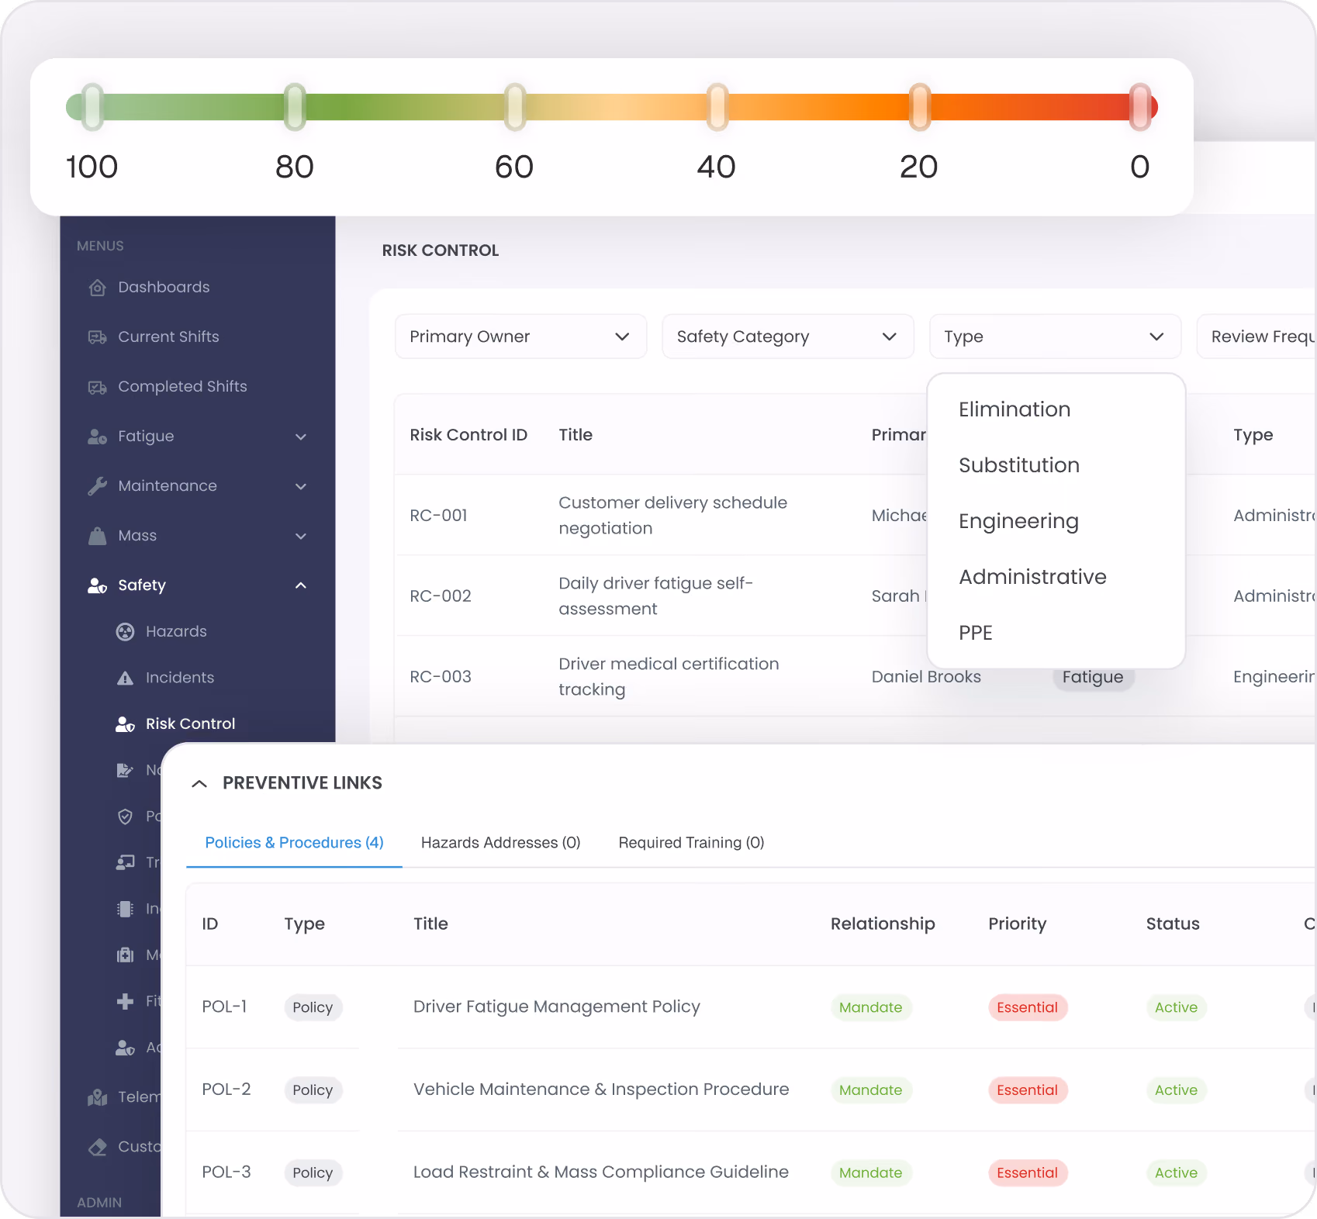Click RC-001 risk control ID
This screenshot has height=1219, width=1317.
click(x=438, y=516)
